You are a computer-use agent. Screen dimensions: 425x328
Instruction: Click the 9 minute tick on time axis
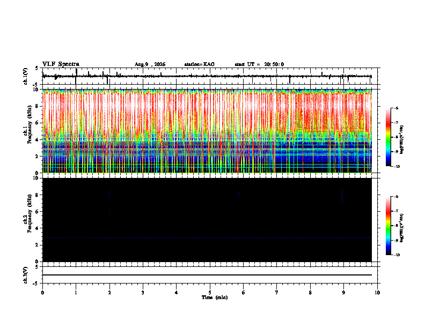coord(343,293)
